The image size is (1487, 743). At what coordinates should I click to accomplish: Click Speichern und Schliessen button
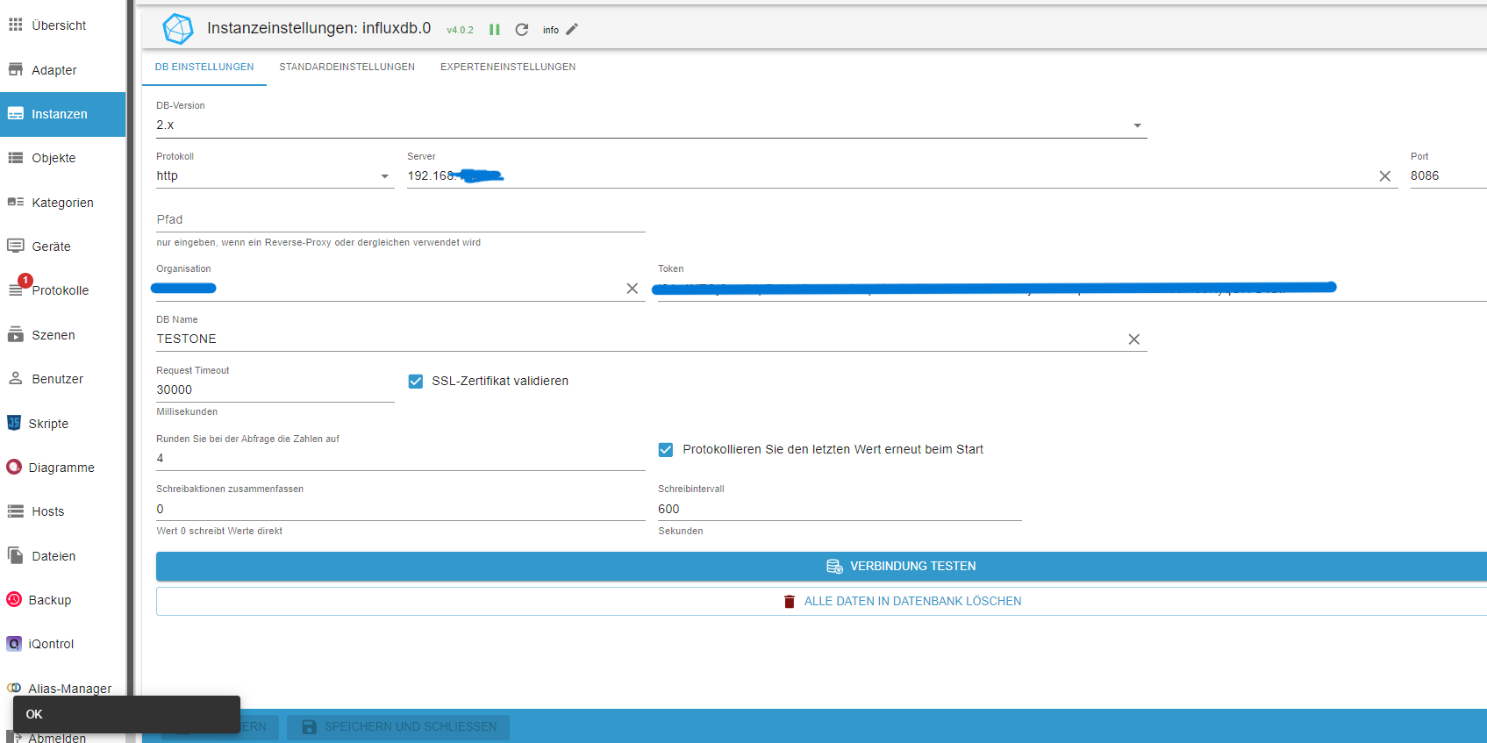(x=398, y=727)
